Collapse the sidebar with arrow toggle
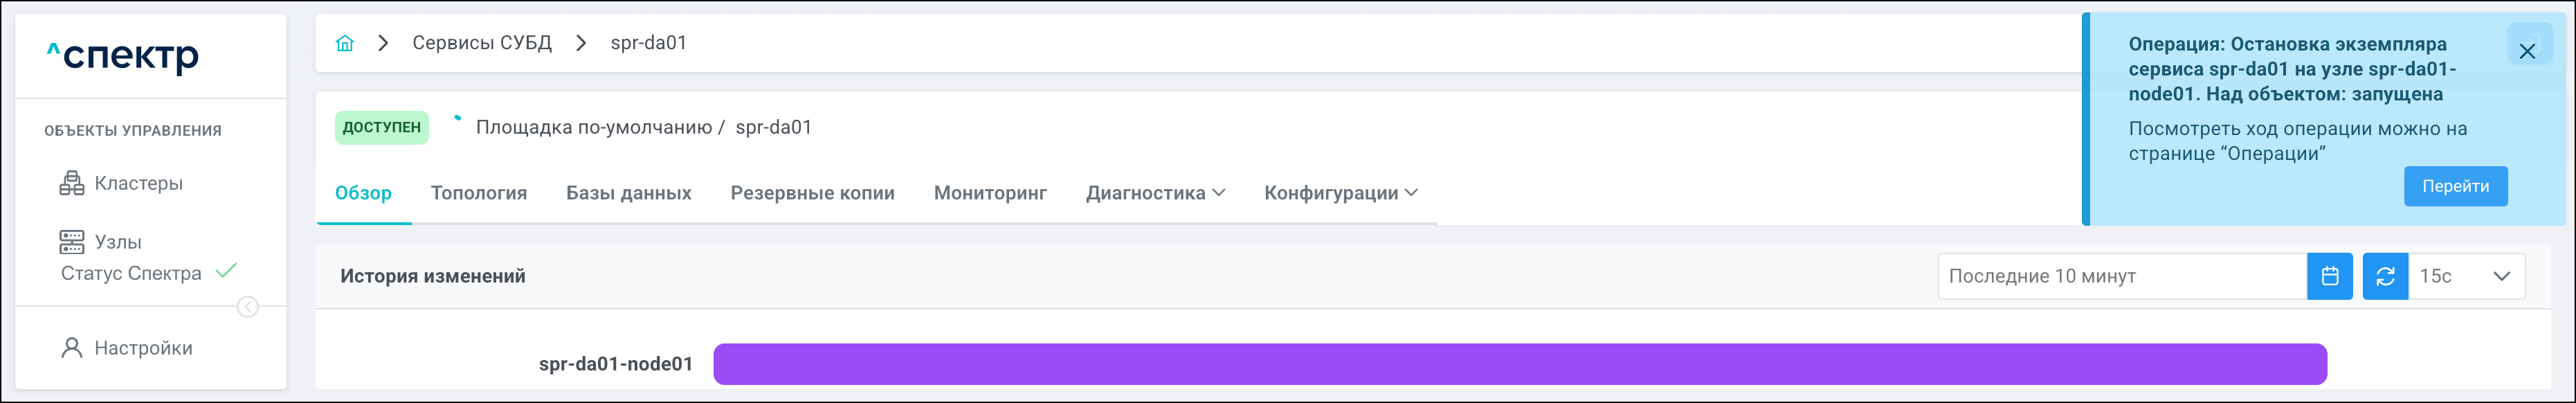This screenshot has width=2576, height=403. pos(248,307)
